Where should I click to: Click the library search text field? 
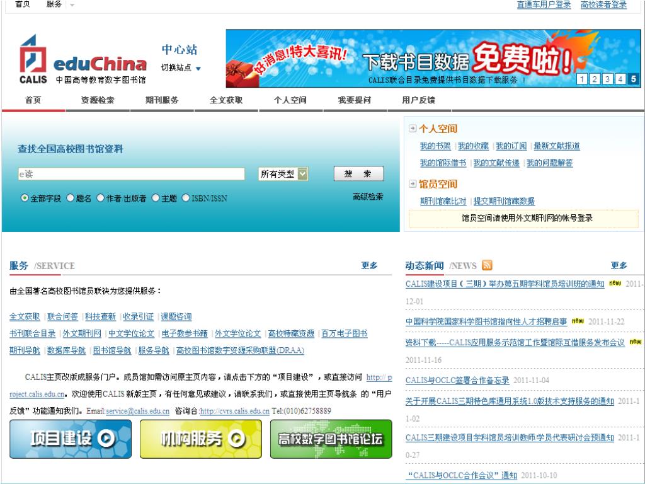(x=131, y=174)
